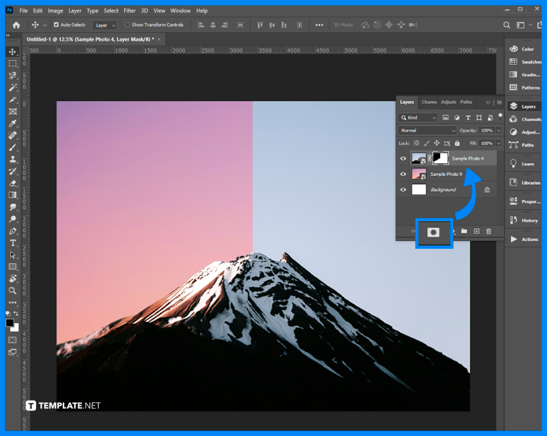Switch to the Channels tab
Image resolution: width=547 pixels, height=436 pixels.
pyautogui.click(x=429, y=102)
